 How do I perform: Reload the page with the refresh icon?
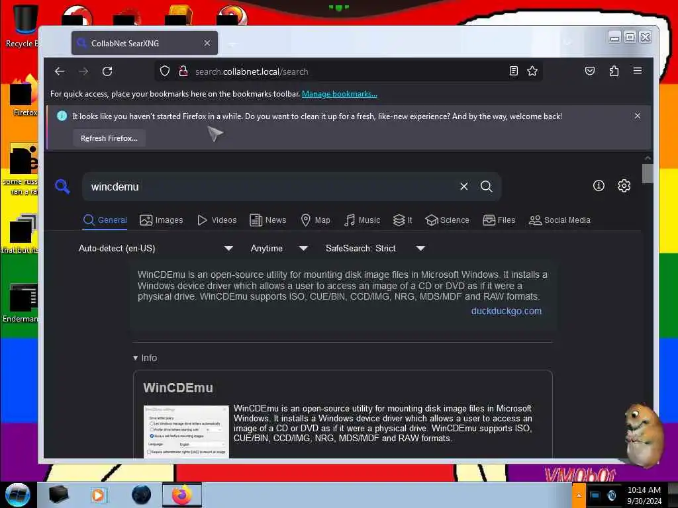coord(107,71)
